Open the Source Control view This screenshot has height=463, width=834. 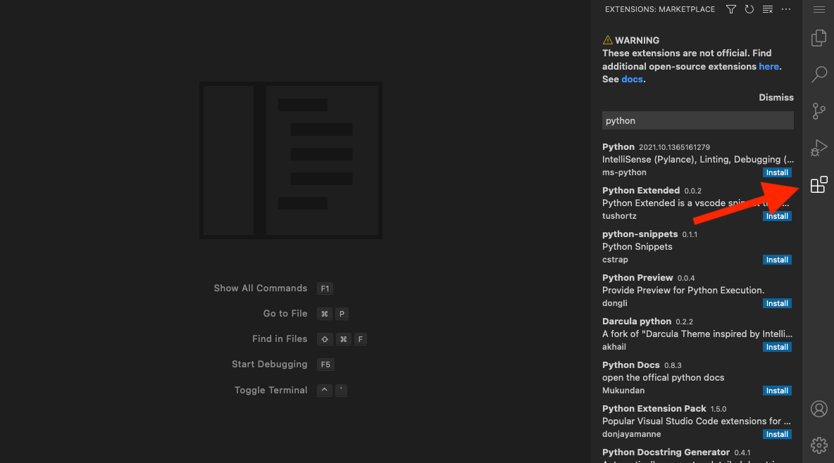click(x=819, y=111)
